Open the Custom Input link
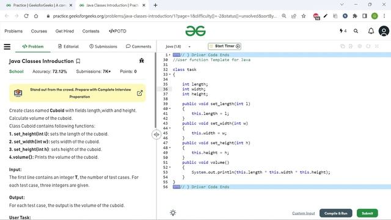 (x=304, y=213)
